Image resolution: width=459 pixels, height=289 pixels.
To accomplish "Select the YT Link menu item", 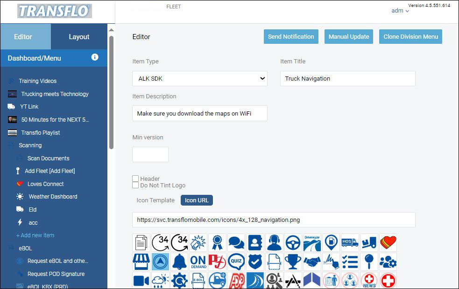I will click(x=29, y=107).
